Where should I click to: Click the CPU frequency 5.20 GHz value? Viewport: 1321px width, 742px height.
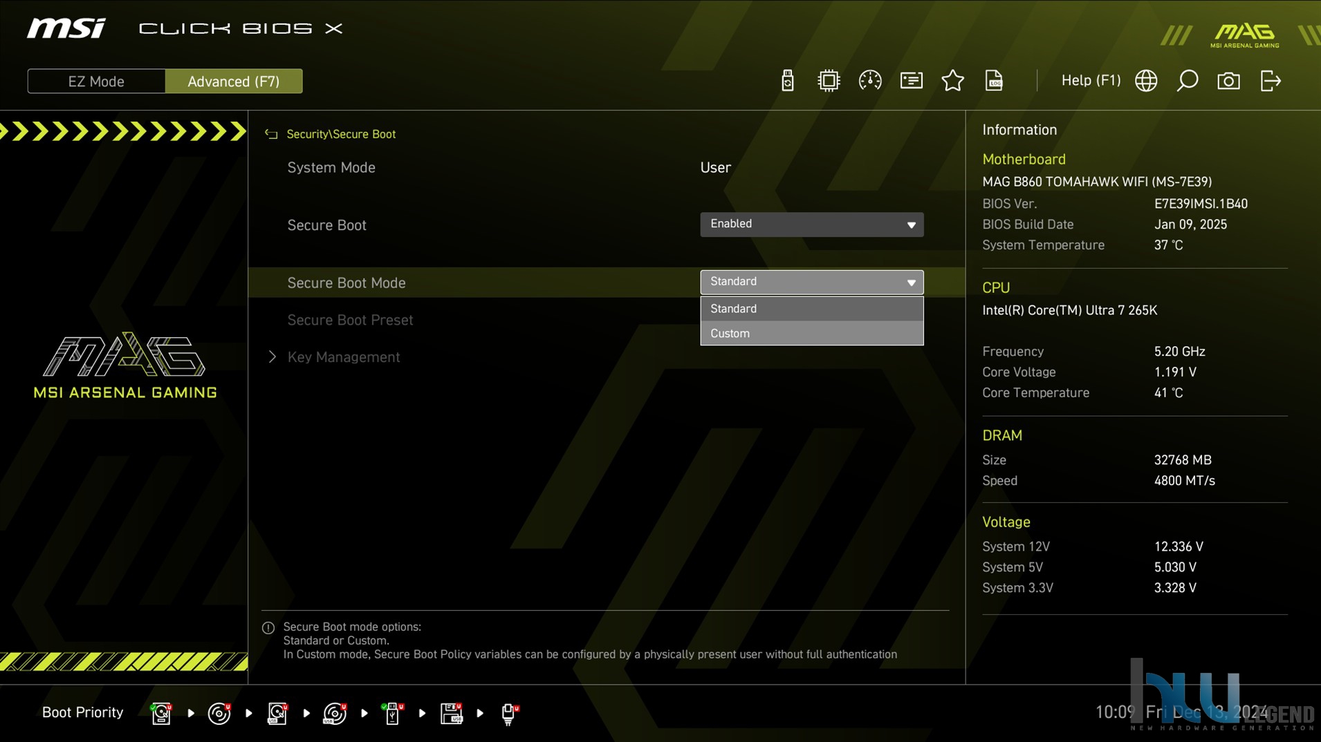[1179, 352]
